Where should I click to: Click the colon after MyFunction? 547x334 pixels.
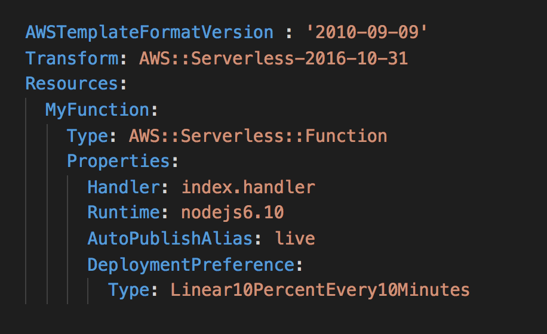coord(153,110)
